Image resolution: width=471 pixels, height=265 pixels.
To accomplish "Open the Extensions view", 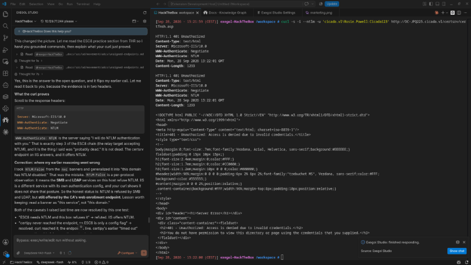I will click(x=5, y=73).
